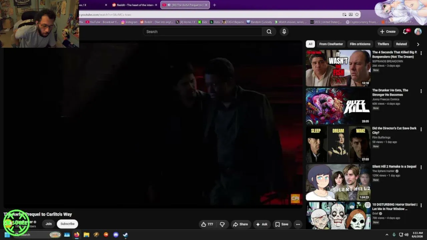Open the Silent Hill 2 video thumbnail
Image resolution: width=427 pixels, height=240 pixels.
point(338,182)
